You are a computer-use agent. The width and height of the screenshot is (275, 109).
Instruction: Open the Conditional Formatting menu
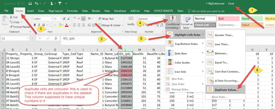[172, 22]
